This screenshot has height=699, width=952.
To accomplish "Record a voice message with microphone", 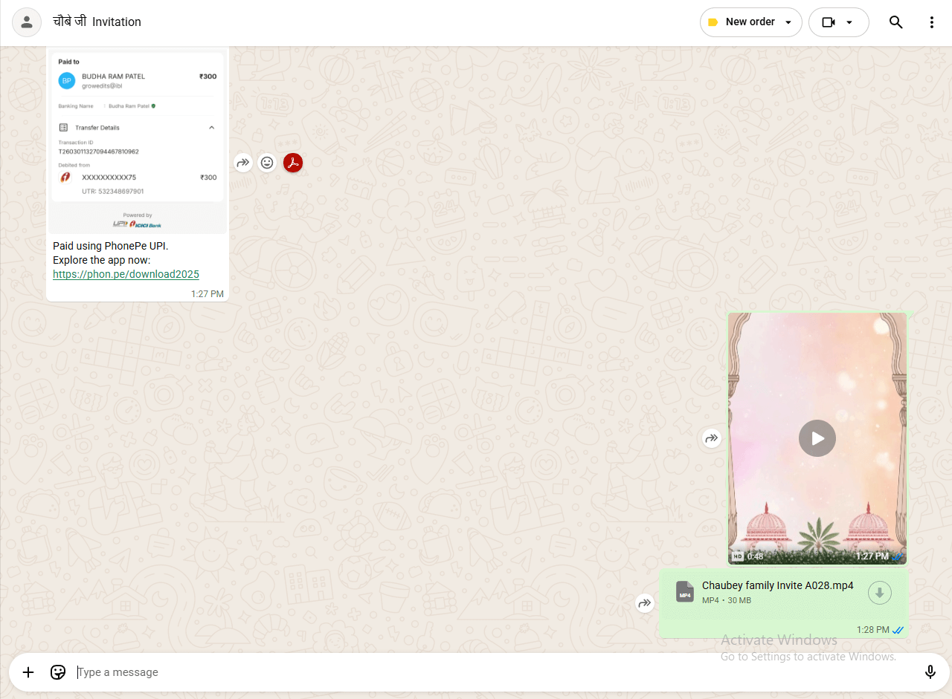I will (930, 672).
